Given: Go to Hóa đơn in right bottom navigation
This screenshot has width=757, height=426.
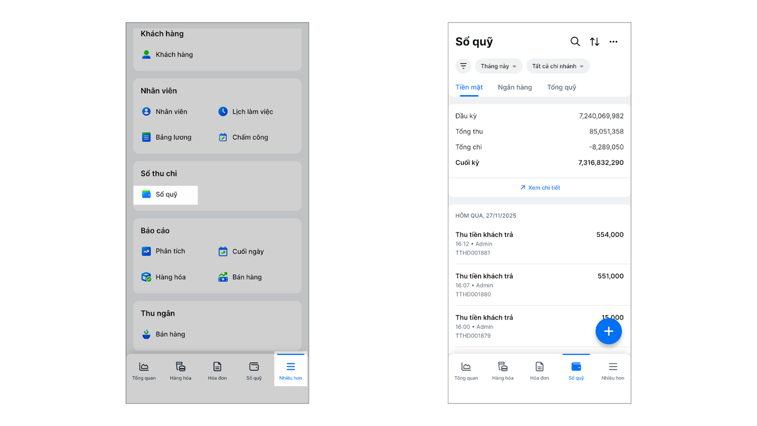Looking at the screenshot, I should [x=539, y=371].
